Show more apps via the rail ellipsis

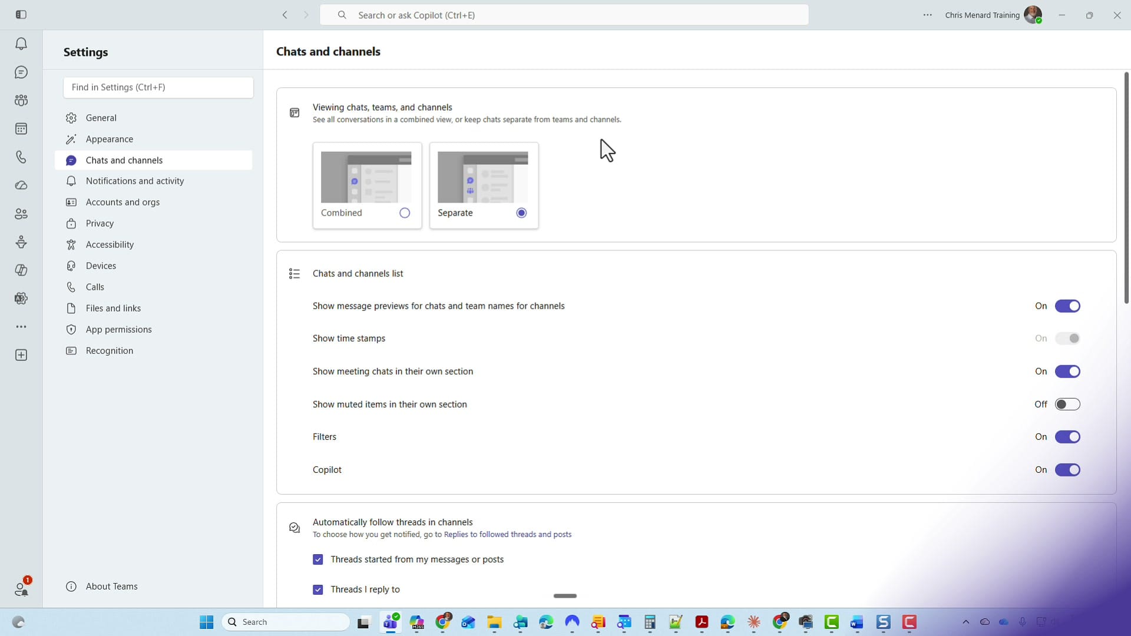point(21,326)
